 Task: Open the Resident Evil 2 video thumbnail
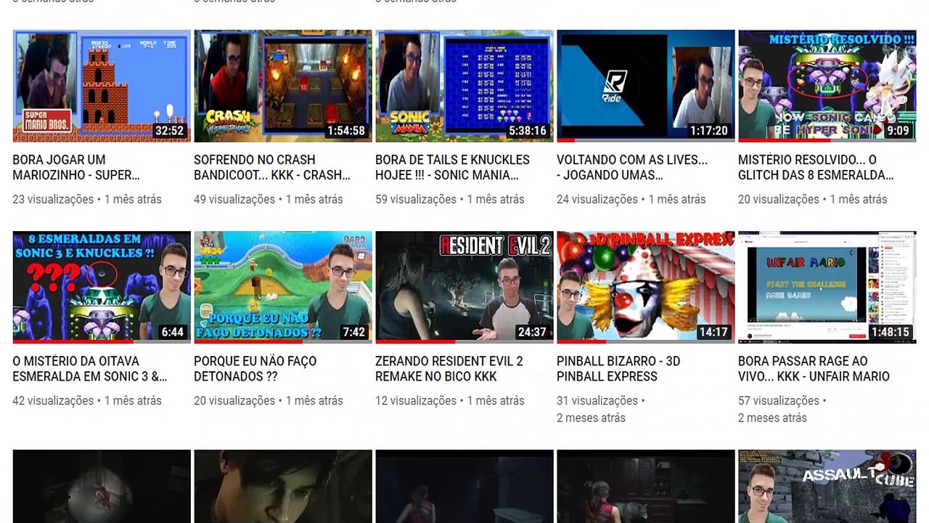(464, 287)
